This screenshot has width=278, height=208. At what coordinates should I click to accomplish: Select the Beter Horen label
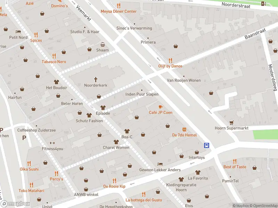(x=72, y=104)
